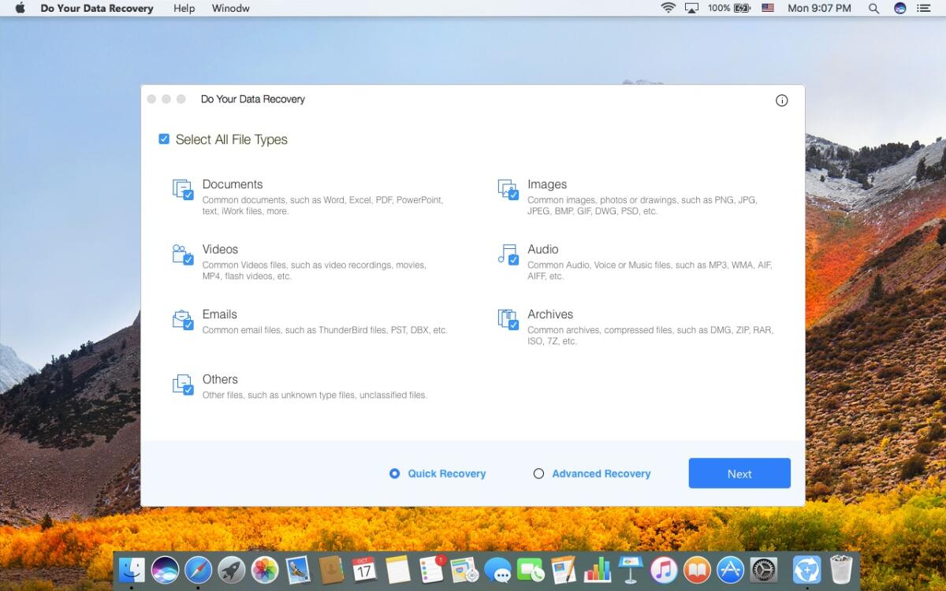Open Do Your Data Recovery from the Dock
946x591 pixels.
806,569
